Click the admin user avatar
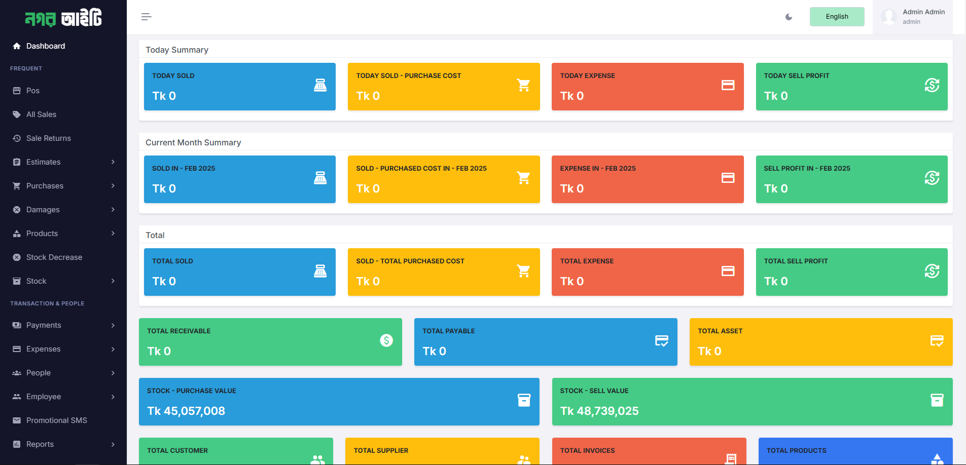Viewport: 966px width, 465px height. [x=889, y=17]
